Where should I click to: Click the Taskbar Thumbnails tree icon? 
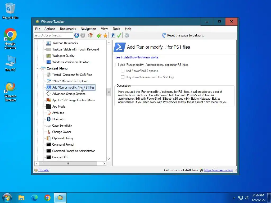(49, 43)
